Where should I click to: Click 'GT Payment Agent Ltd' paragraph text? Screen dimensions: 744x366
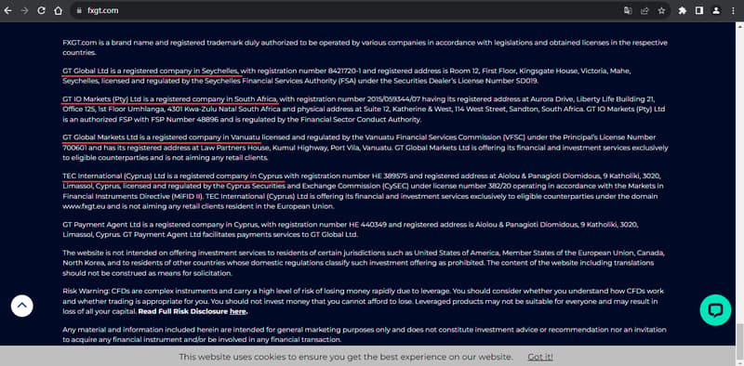point(351,229)
